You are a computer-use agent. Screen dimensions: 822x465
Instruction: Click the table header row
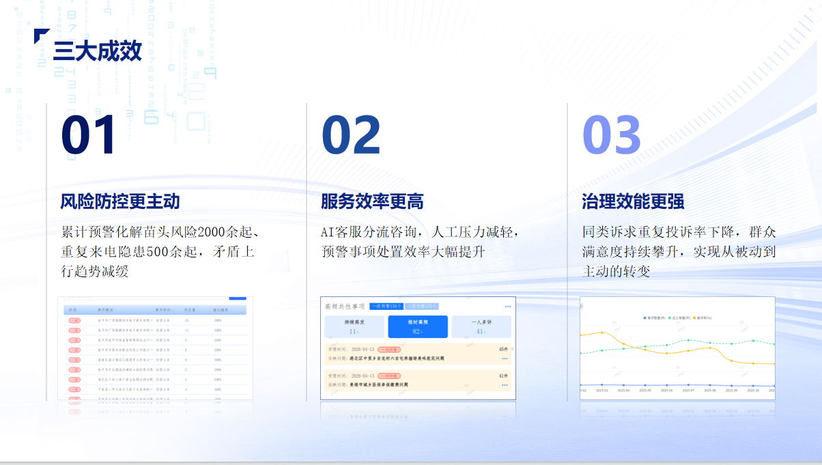[x=155, y=310]
